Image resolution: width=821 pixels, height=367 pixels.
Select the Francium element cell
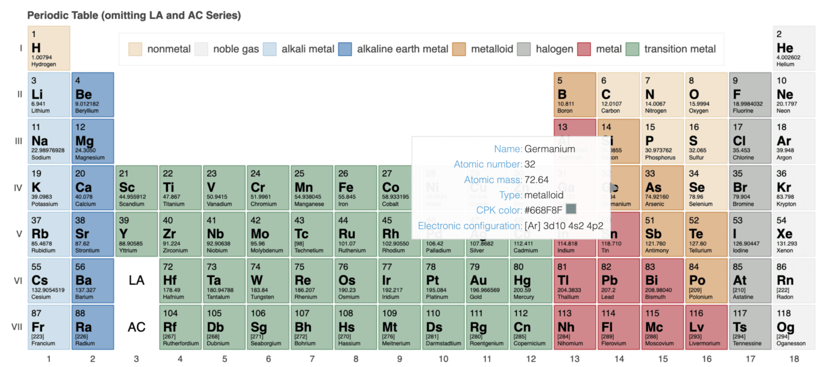pos(49,327)
